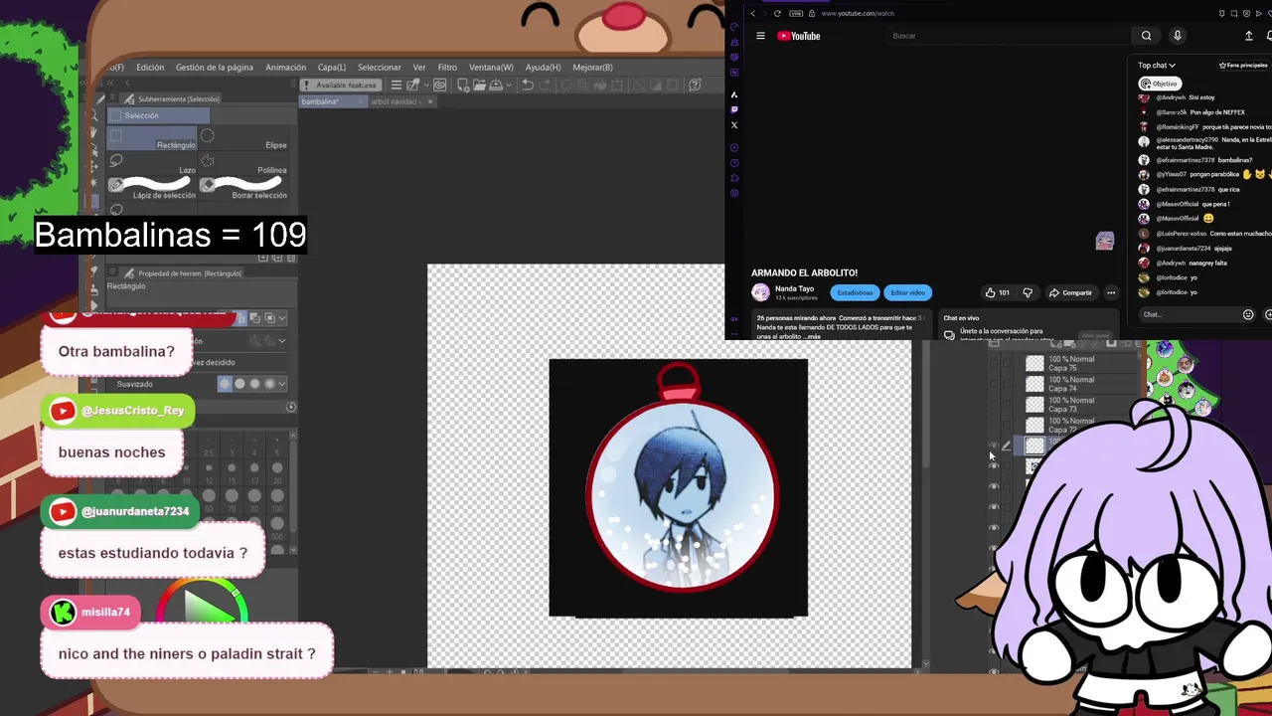Viewport: 1272px width, 716px height.
Task: Click the YouTube voice search microphone
Action: [x=1178, y=36]
